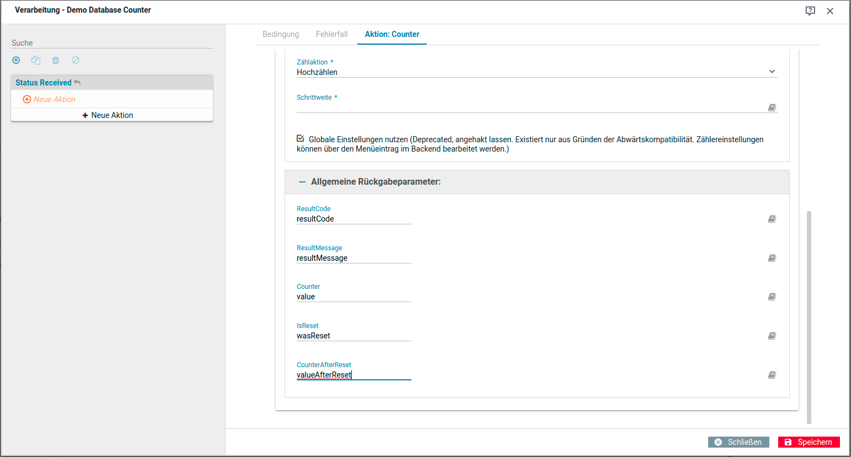Click the disable (crossed circle) icon
Image resolution: width=851 pixels, height=457 pixels.
[76, 60]
